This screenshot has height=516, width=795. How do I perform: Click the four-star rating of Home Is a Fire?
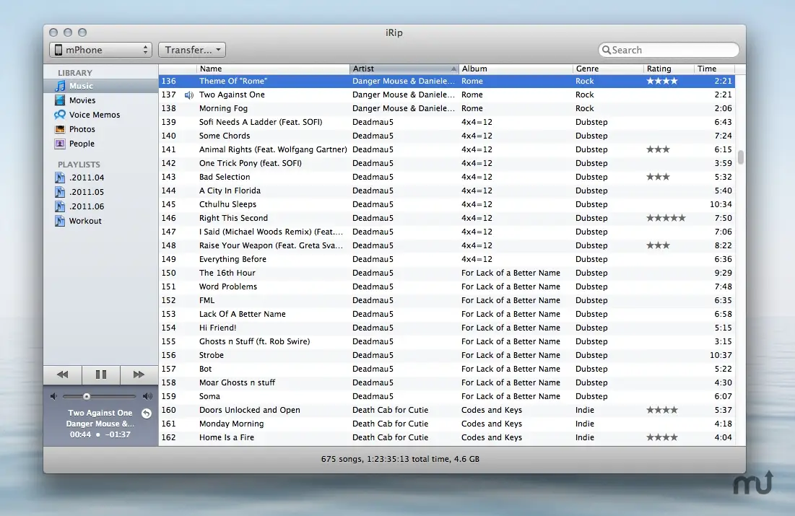point(662,437)
